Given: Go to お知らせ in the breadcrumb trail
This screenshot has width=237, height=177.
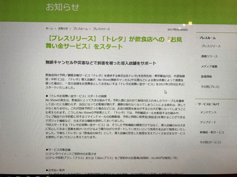Looking at the screenshot, I should [63, 28].
